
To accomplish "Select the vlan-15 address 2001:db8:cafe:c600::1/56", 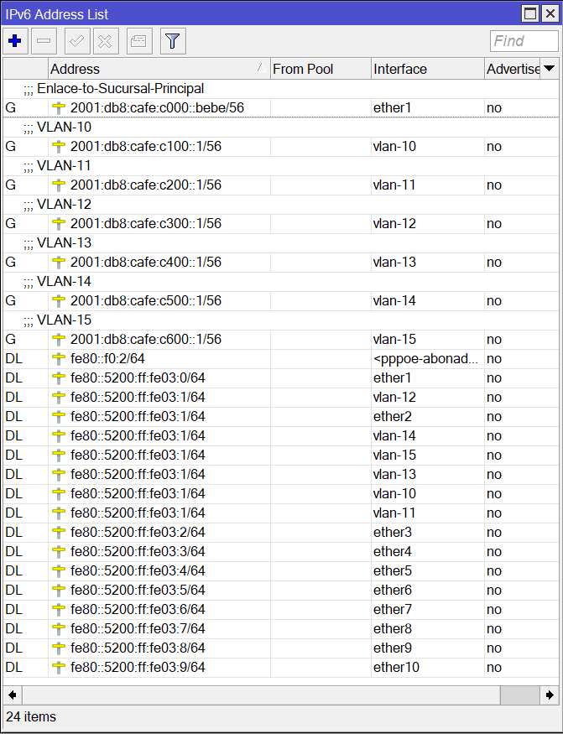I will tap(146, 340).
